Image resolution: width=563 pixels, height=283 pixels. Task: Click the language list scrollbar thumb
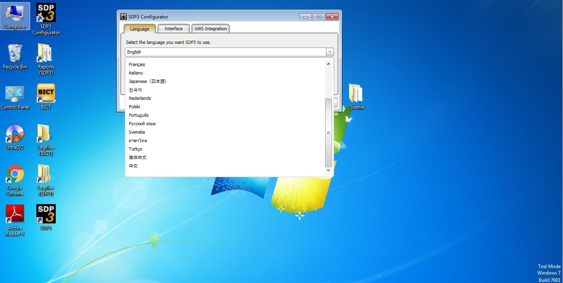328,132
